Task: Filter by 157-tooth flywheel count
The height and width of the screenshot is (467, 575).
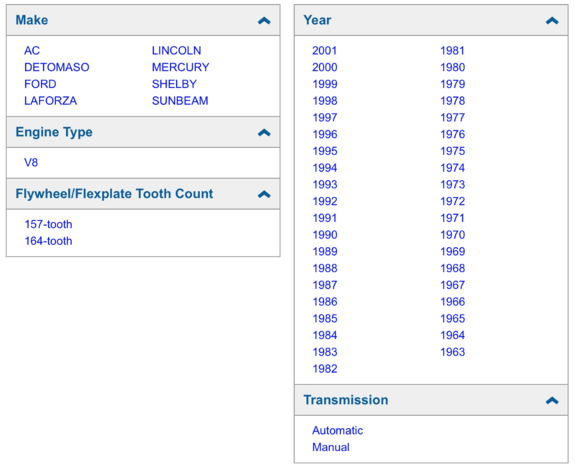Action: coord(48,224)
